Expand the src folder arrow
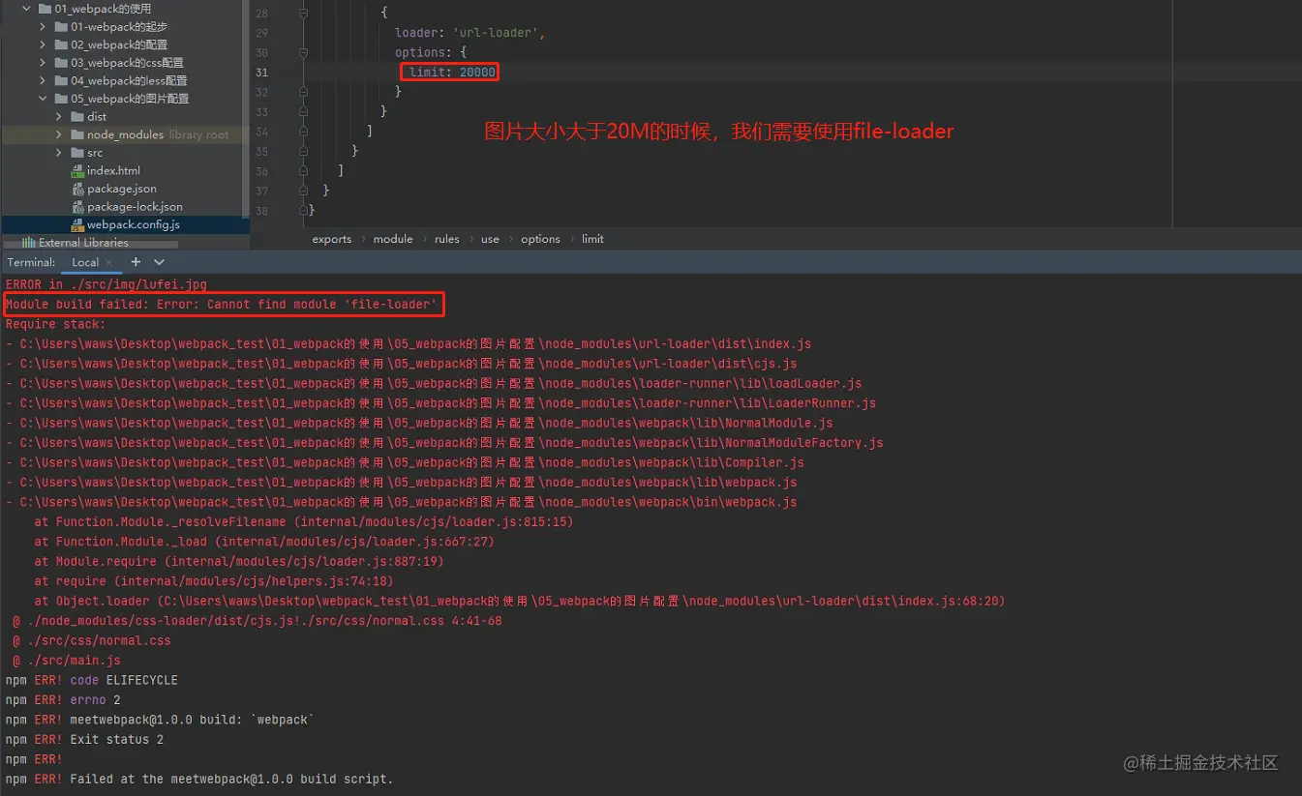Image resolution: width=1302 pixels, height=796 pixels. tap(59, 153)
